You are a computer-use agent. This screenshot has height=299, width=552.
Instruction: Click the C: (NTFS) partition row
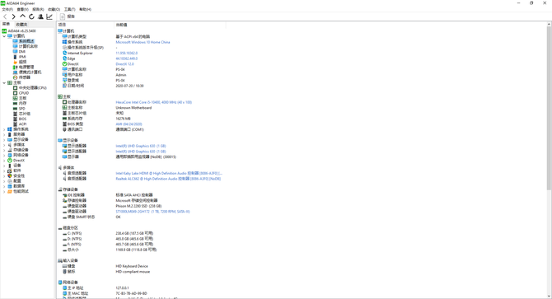coord(108,233)
